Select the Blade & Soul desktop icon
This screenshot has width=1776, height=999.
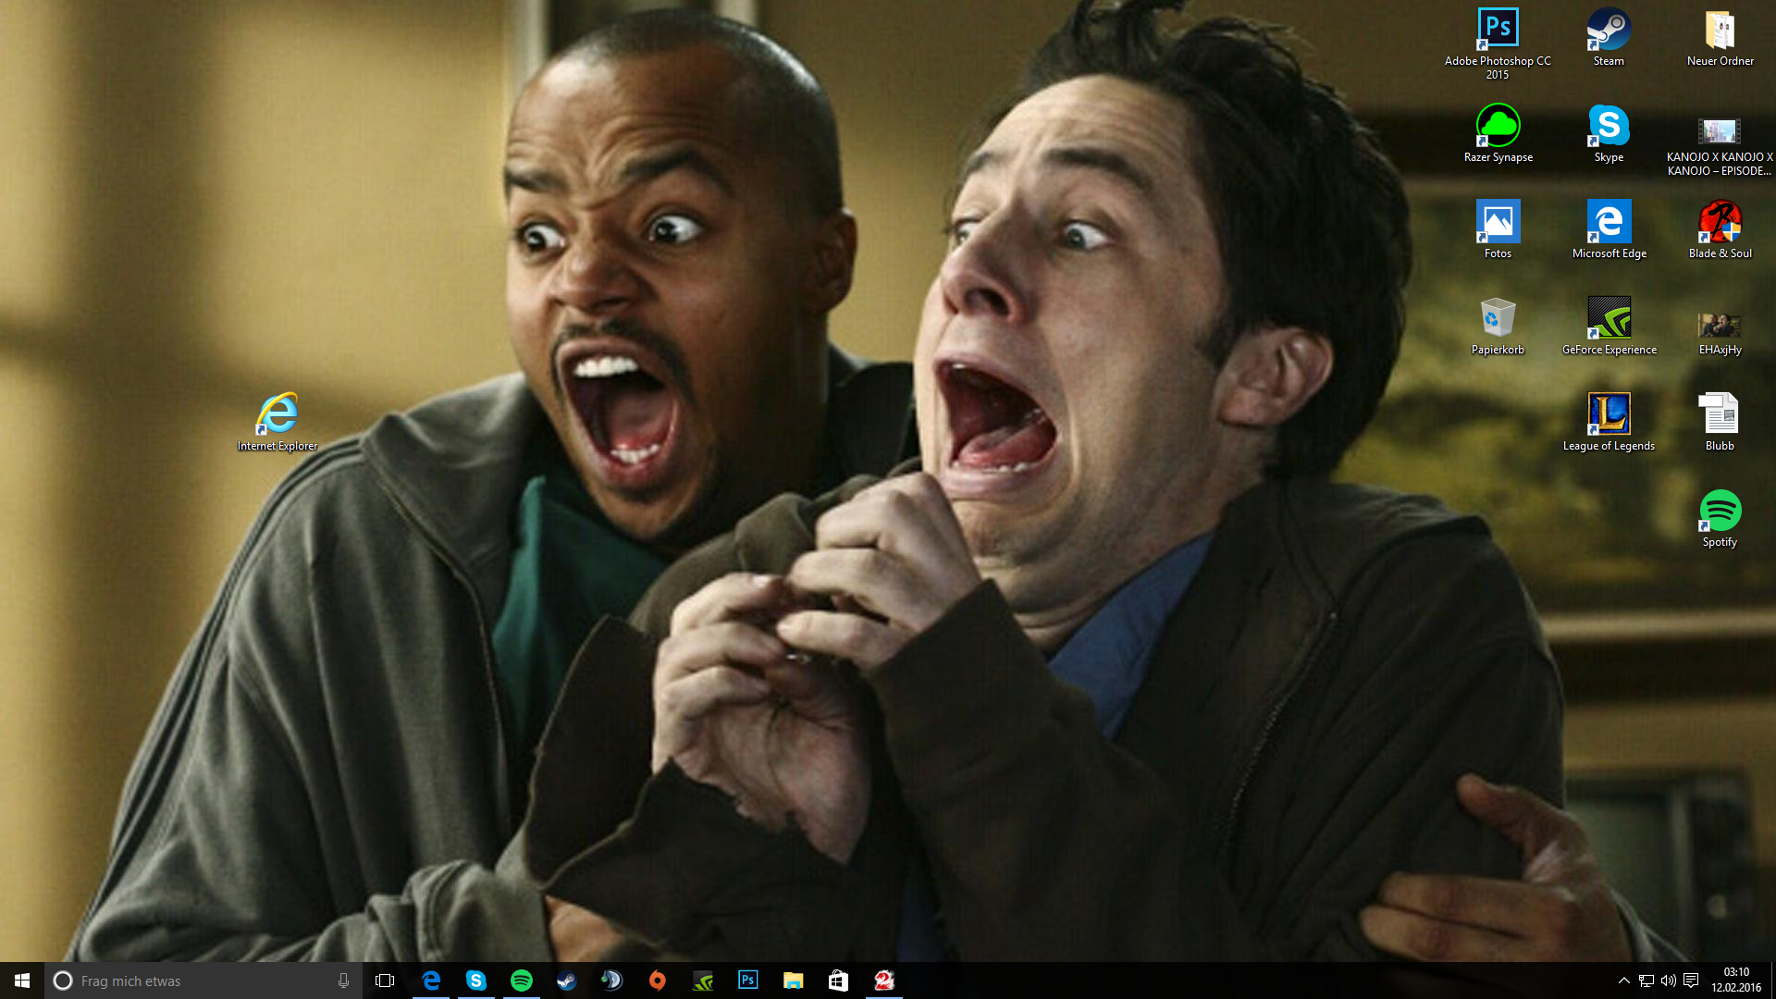coord(1720,223)
